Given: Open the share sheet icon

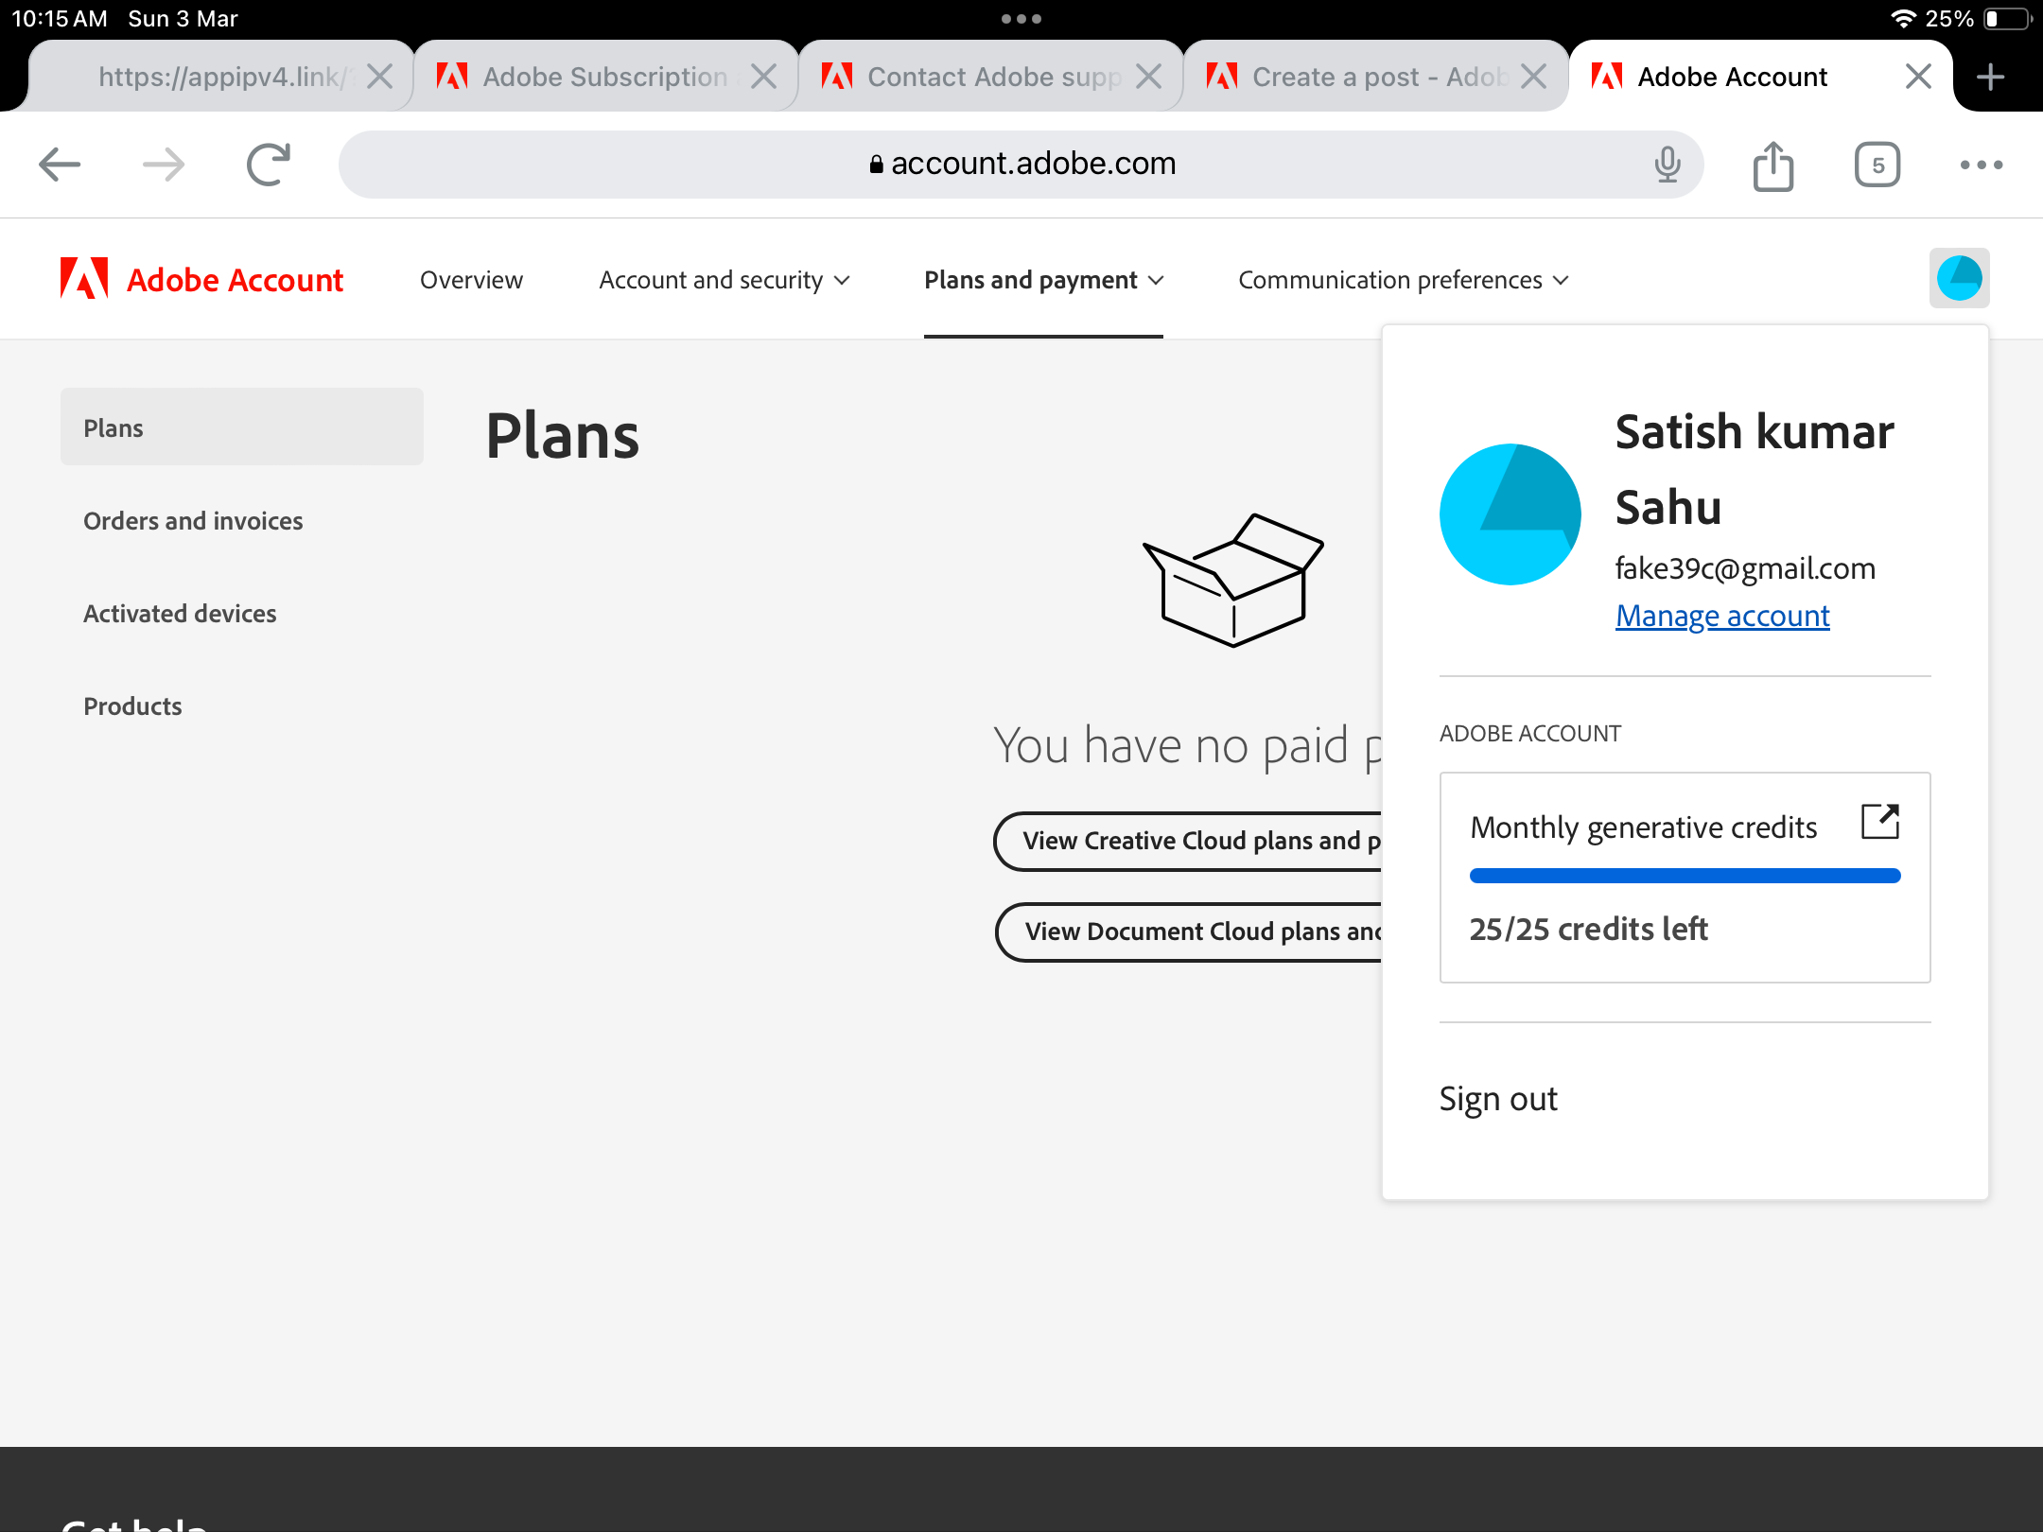Looking at the screenshot, I should (1773, 164).
